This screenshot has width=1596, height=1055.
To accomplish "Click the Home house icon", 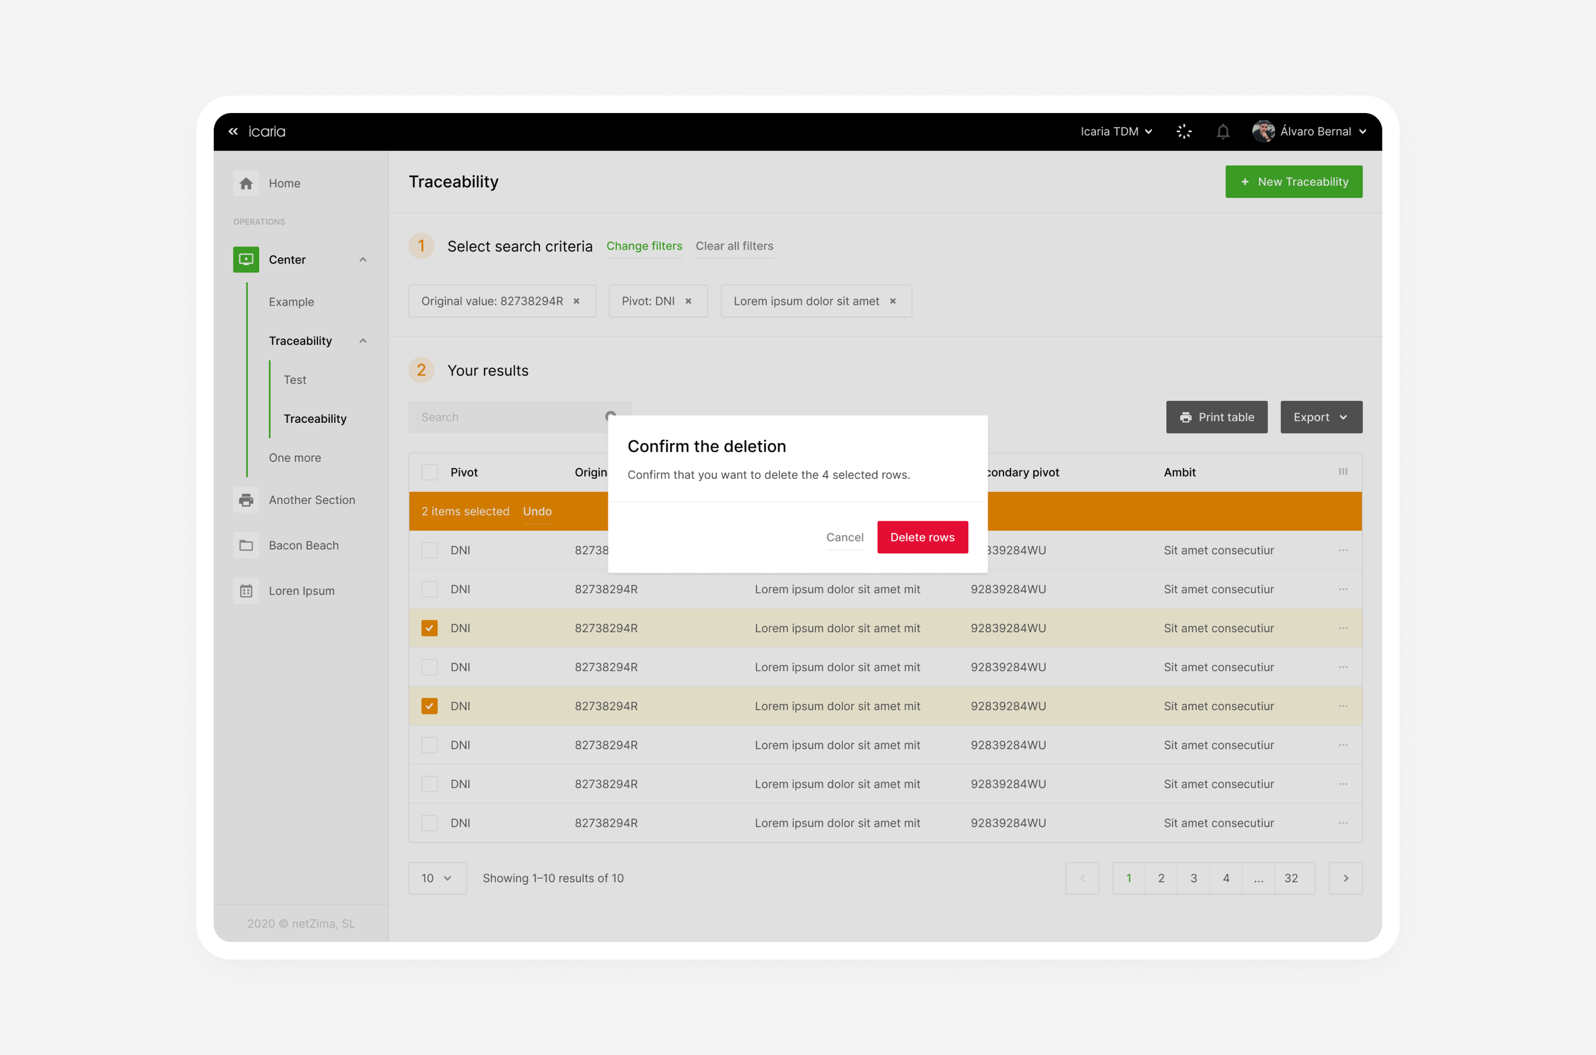I will click(x=246, y=183).
